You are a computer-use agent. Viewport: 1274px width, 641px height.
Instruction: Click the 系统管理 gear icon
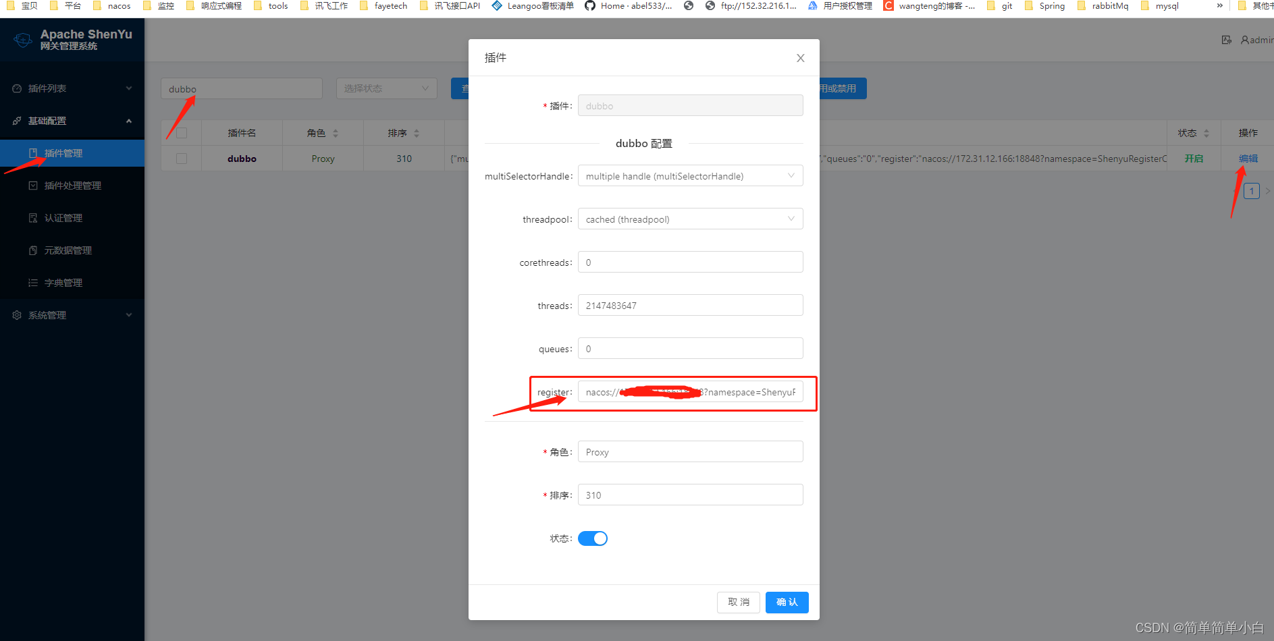pos(17,315)
